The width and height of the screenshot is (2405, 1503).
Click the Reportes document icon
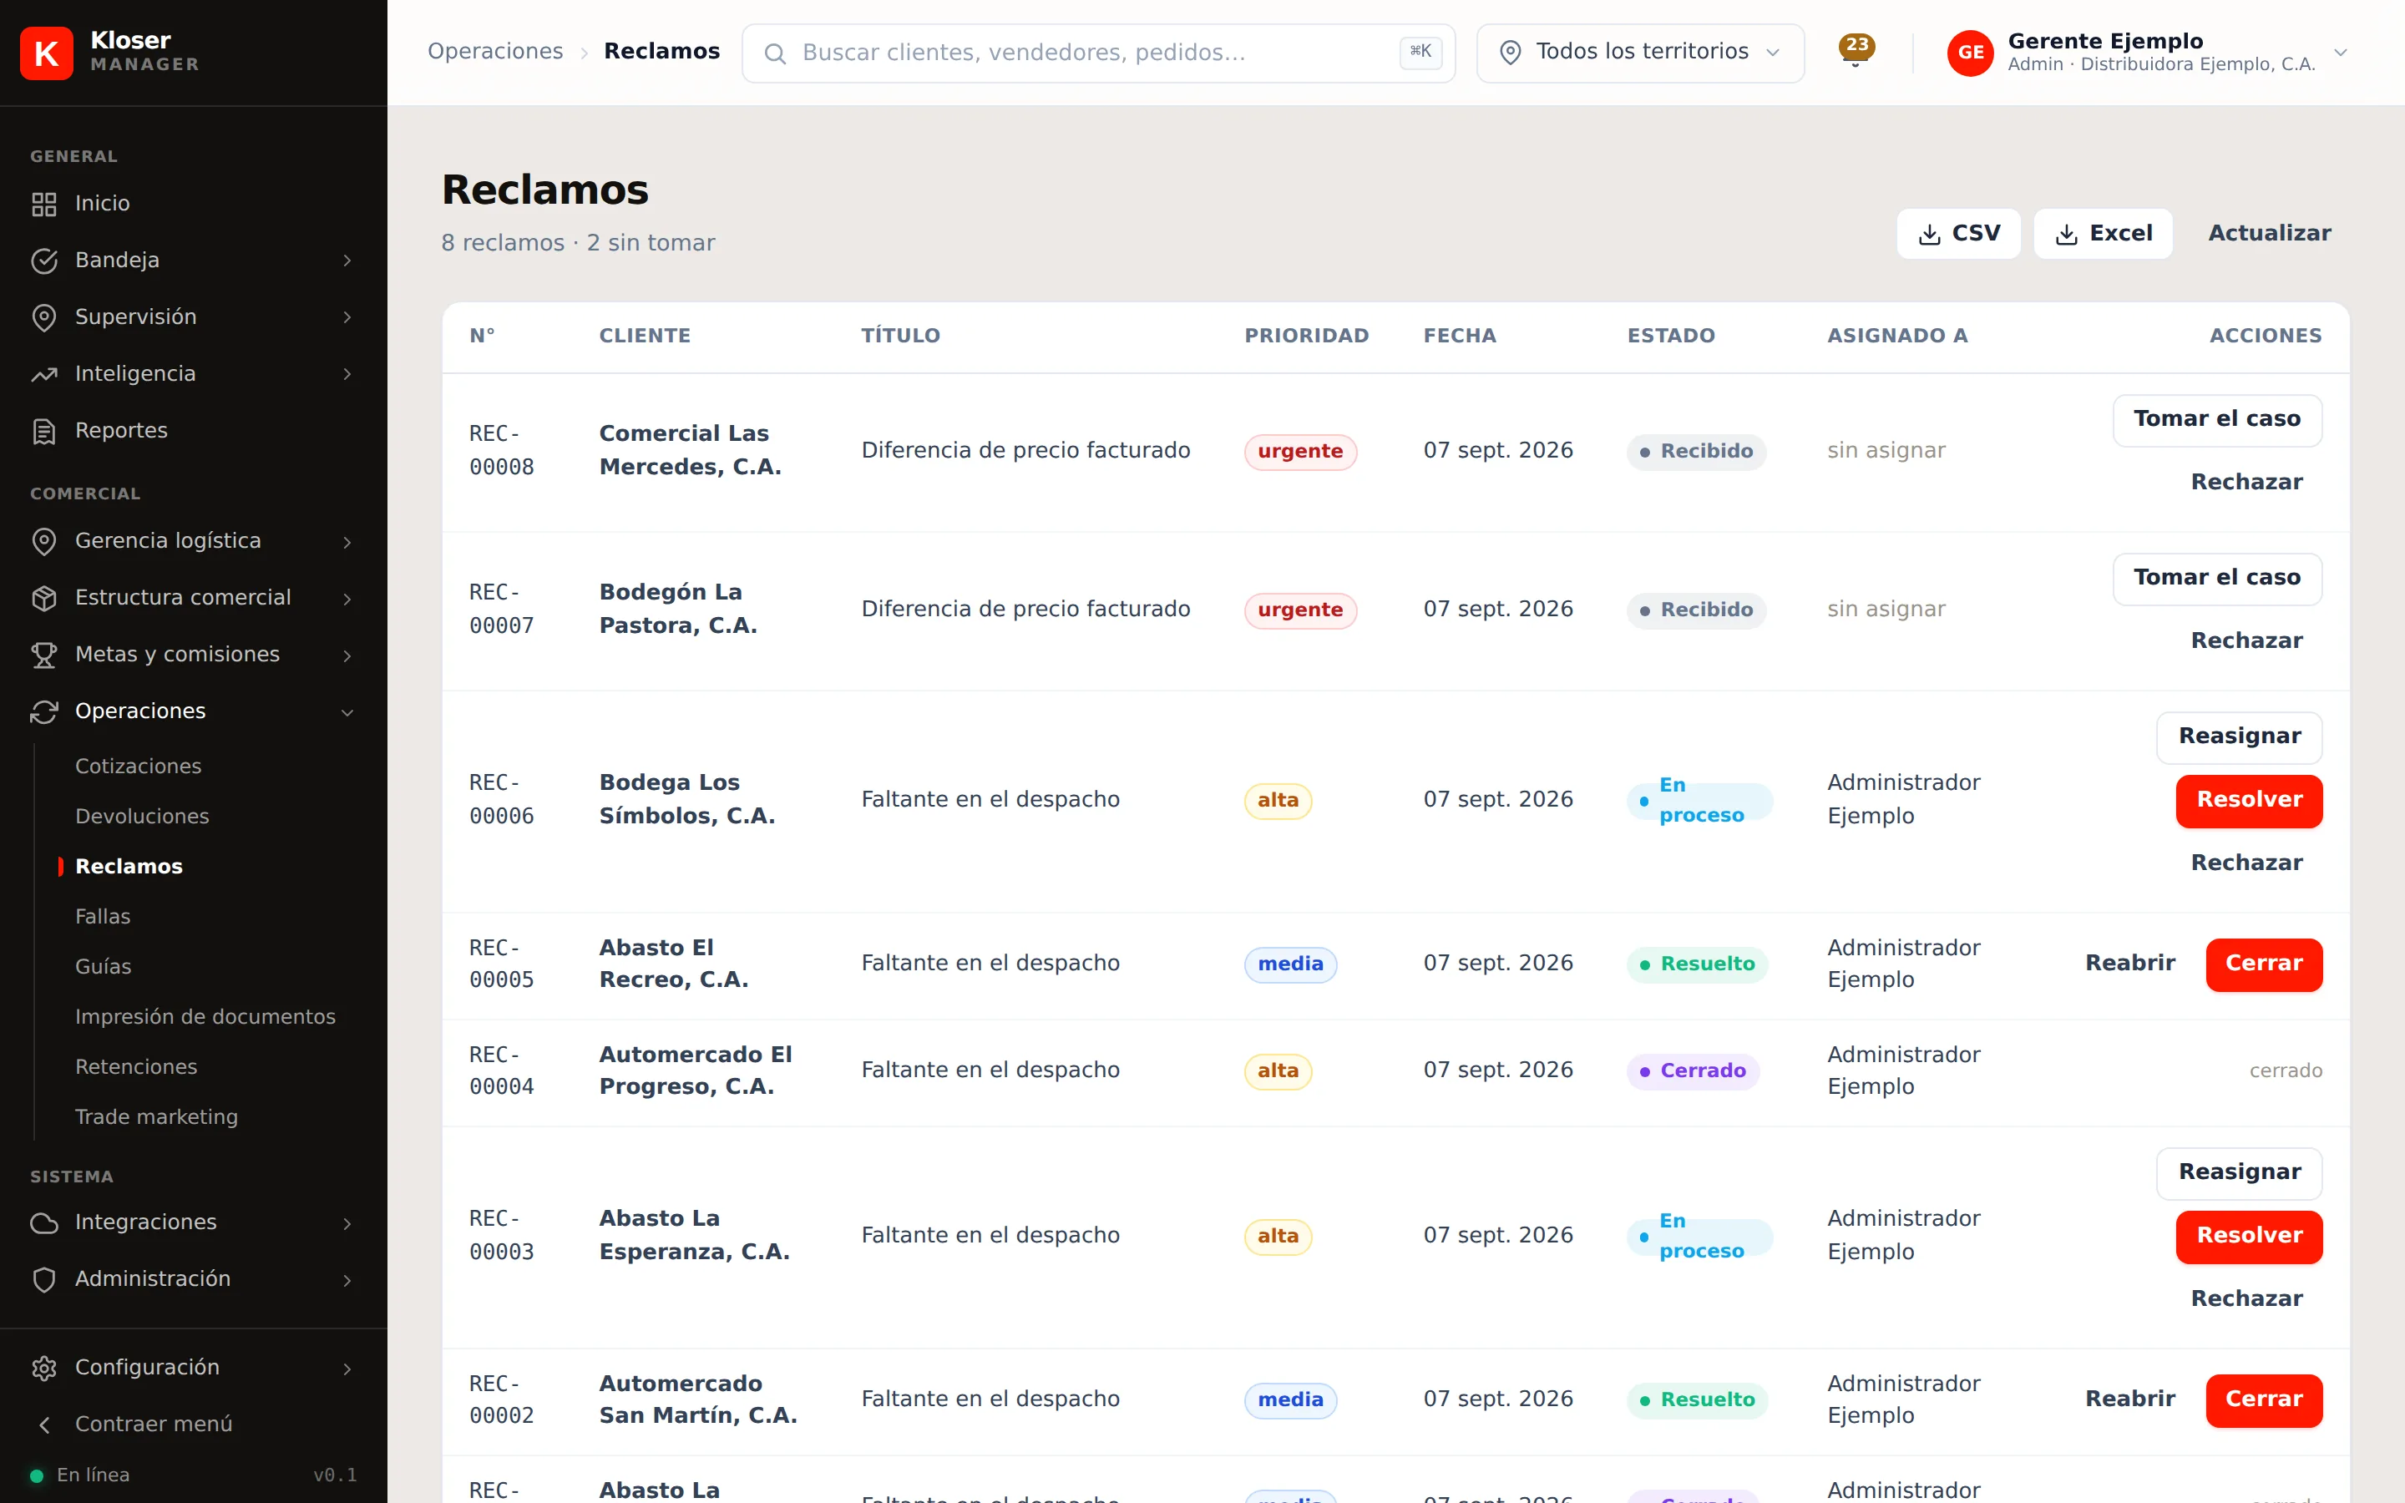(x=43, y=432)
